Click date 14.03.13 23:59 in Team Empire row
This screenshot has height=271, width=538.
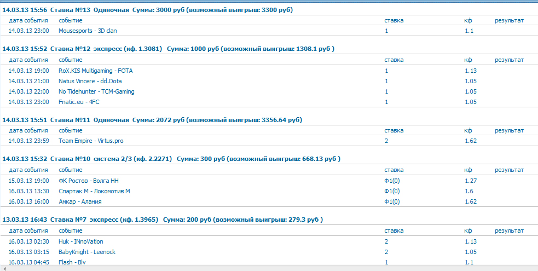pyautogui.click(x=29, y=141)
